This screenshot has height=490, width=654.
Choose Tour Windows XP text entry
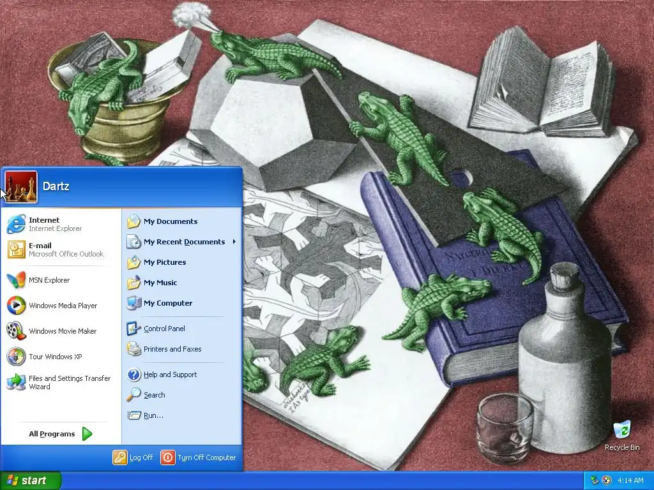pyautogui.click(x=56, y=357)
